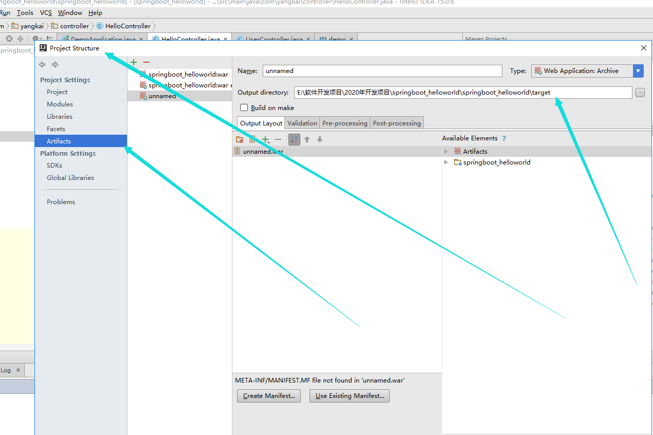653x435 pixels.
Task: Click the Create Manifest... button
Action: [x=269, y=396]
